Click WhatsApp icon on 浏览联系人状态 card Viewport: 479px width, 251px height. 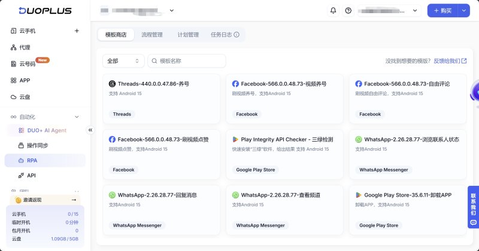coord(359,139)
